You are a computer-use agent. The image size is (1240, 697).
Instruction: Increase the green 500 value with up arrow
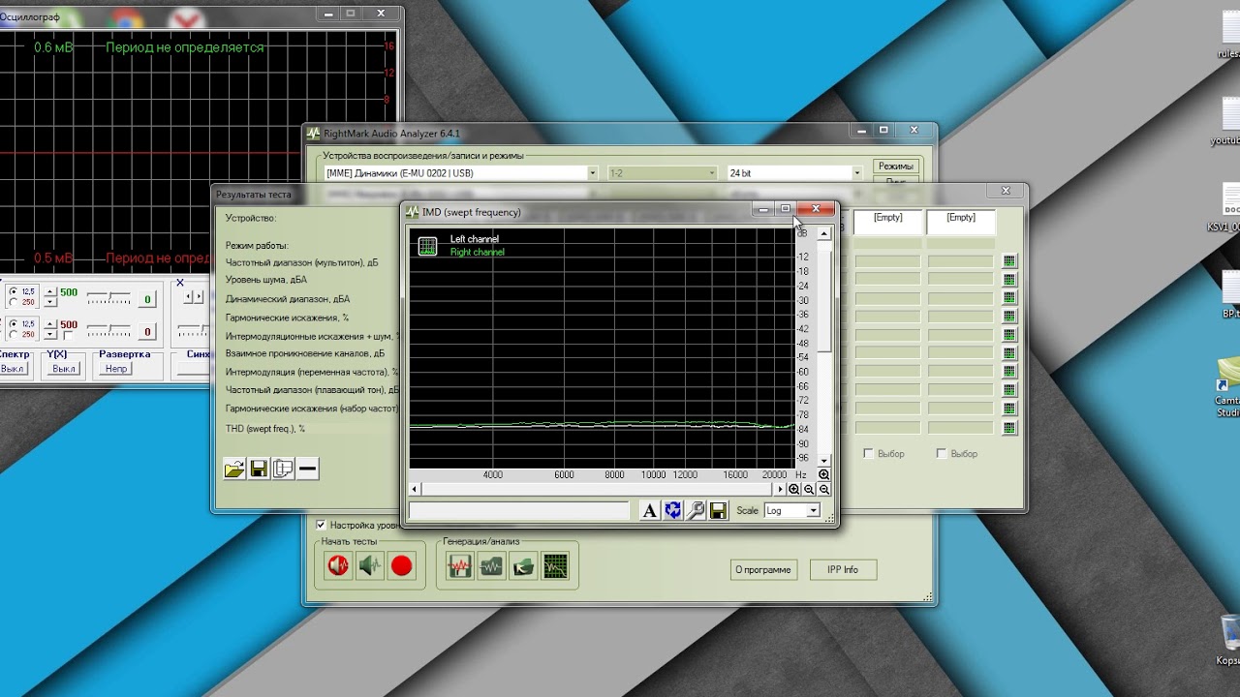pyautogui.click(x=50, y=291)
